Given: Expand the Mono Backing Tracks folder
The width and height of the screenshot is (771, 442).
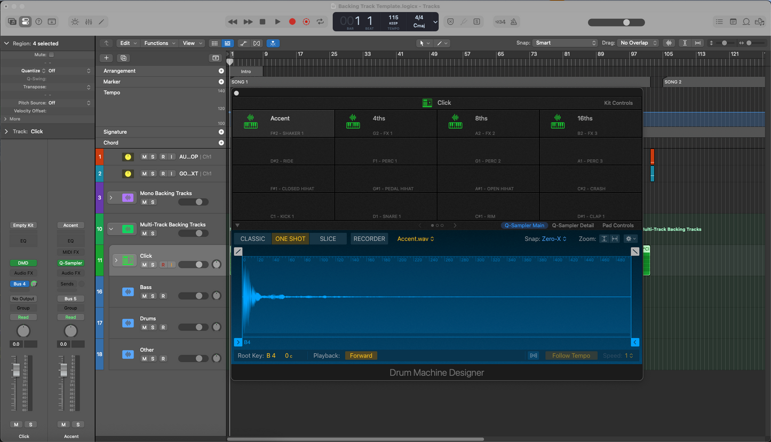Looking at the screenshot, I should coord(111,198).
